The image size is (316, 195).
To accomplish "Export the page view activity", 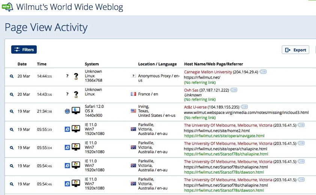I will [295, 50].
